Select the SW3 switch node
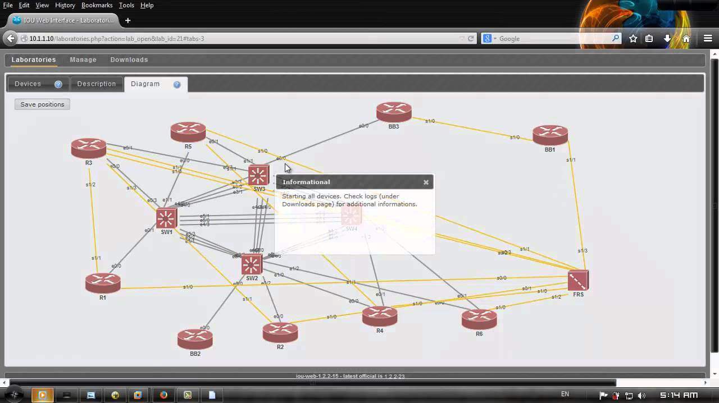 [x=258, y=175]
